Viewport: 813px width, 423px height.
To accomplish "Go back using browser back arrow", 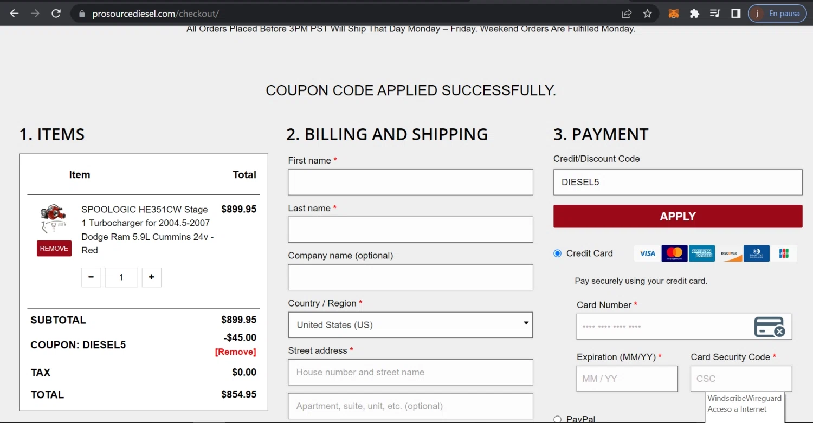I will (x=14, y=14).
